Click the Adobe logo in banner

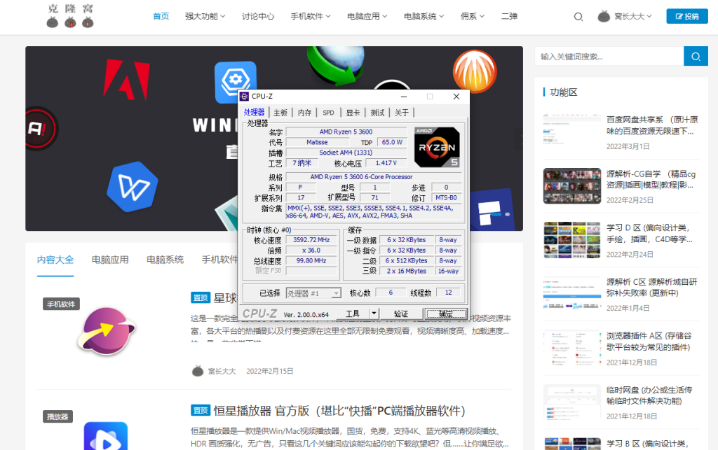pos(127,80)
